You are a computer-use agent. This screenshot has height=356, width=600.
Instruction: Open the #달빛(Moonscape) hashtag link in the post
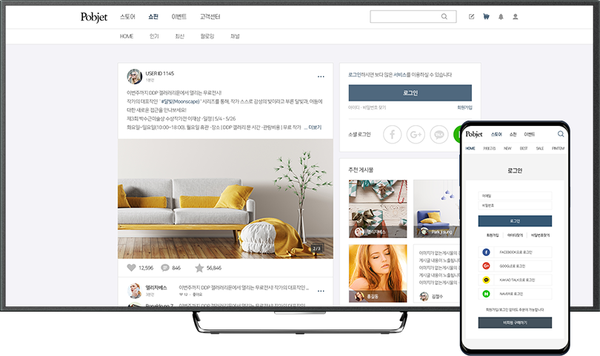(180, 101)
